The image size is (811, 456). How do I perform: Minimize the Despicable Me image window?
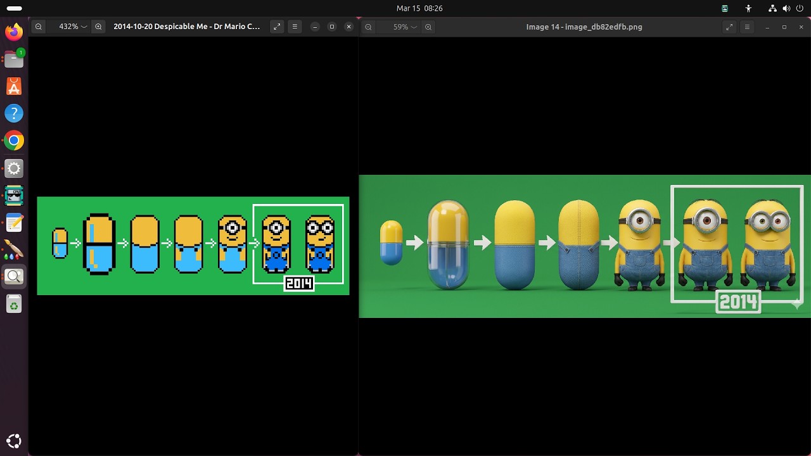pos(315,27)
